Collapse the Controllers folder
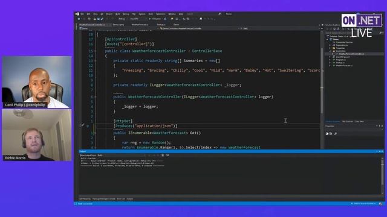Viewport: 387px width, 217px height. 330,51
